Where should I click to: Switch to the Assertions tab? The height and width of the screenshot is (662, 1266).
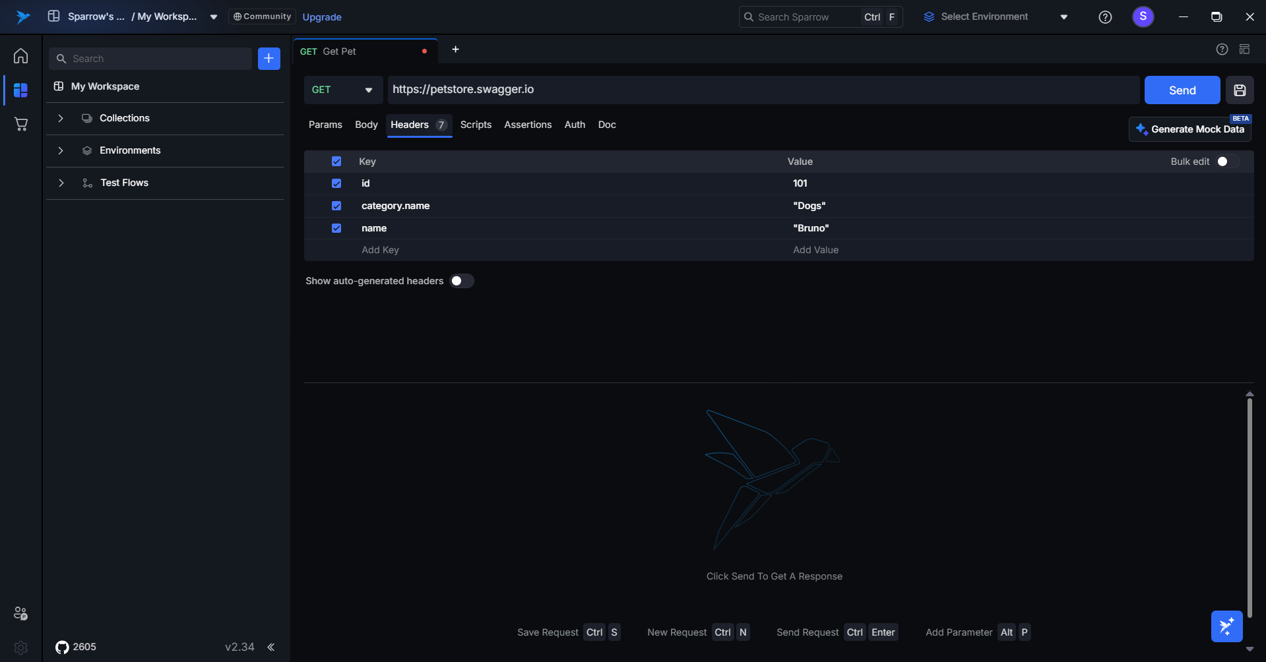(x=528, y=125)
